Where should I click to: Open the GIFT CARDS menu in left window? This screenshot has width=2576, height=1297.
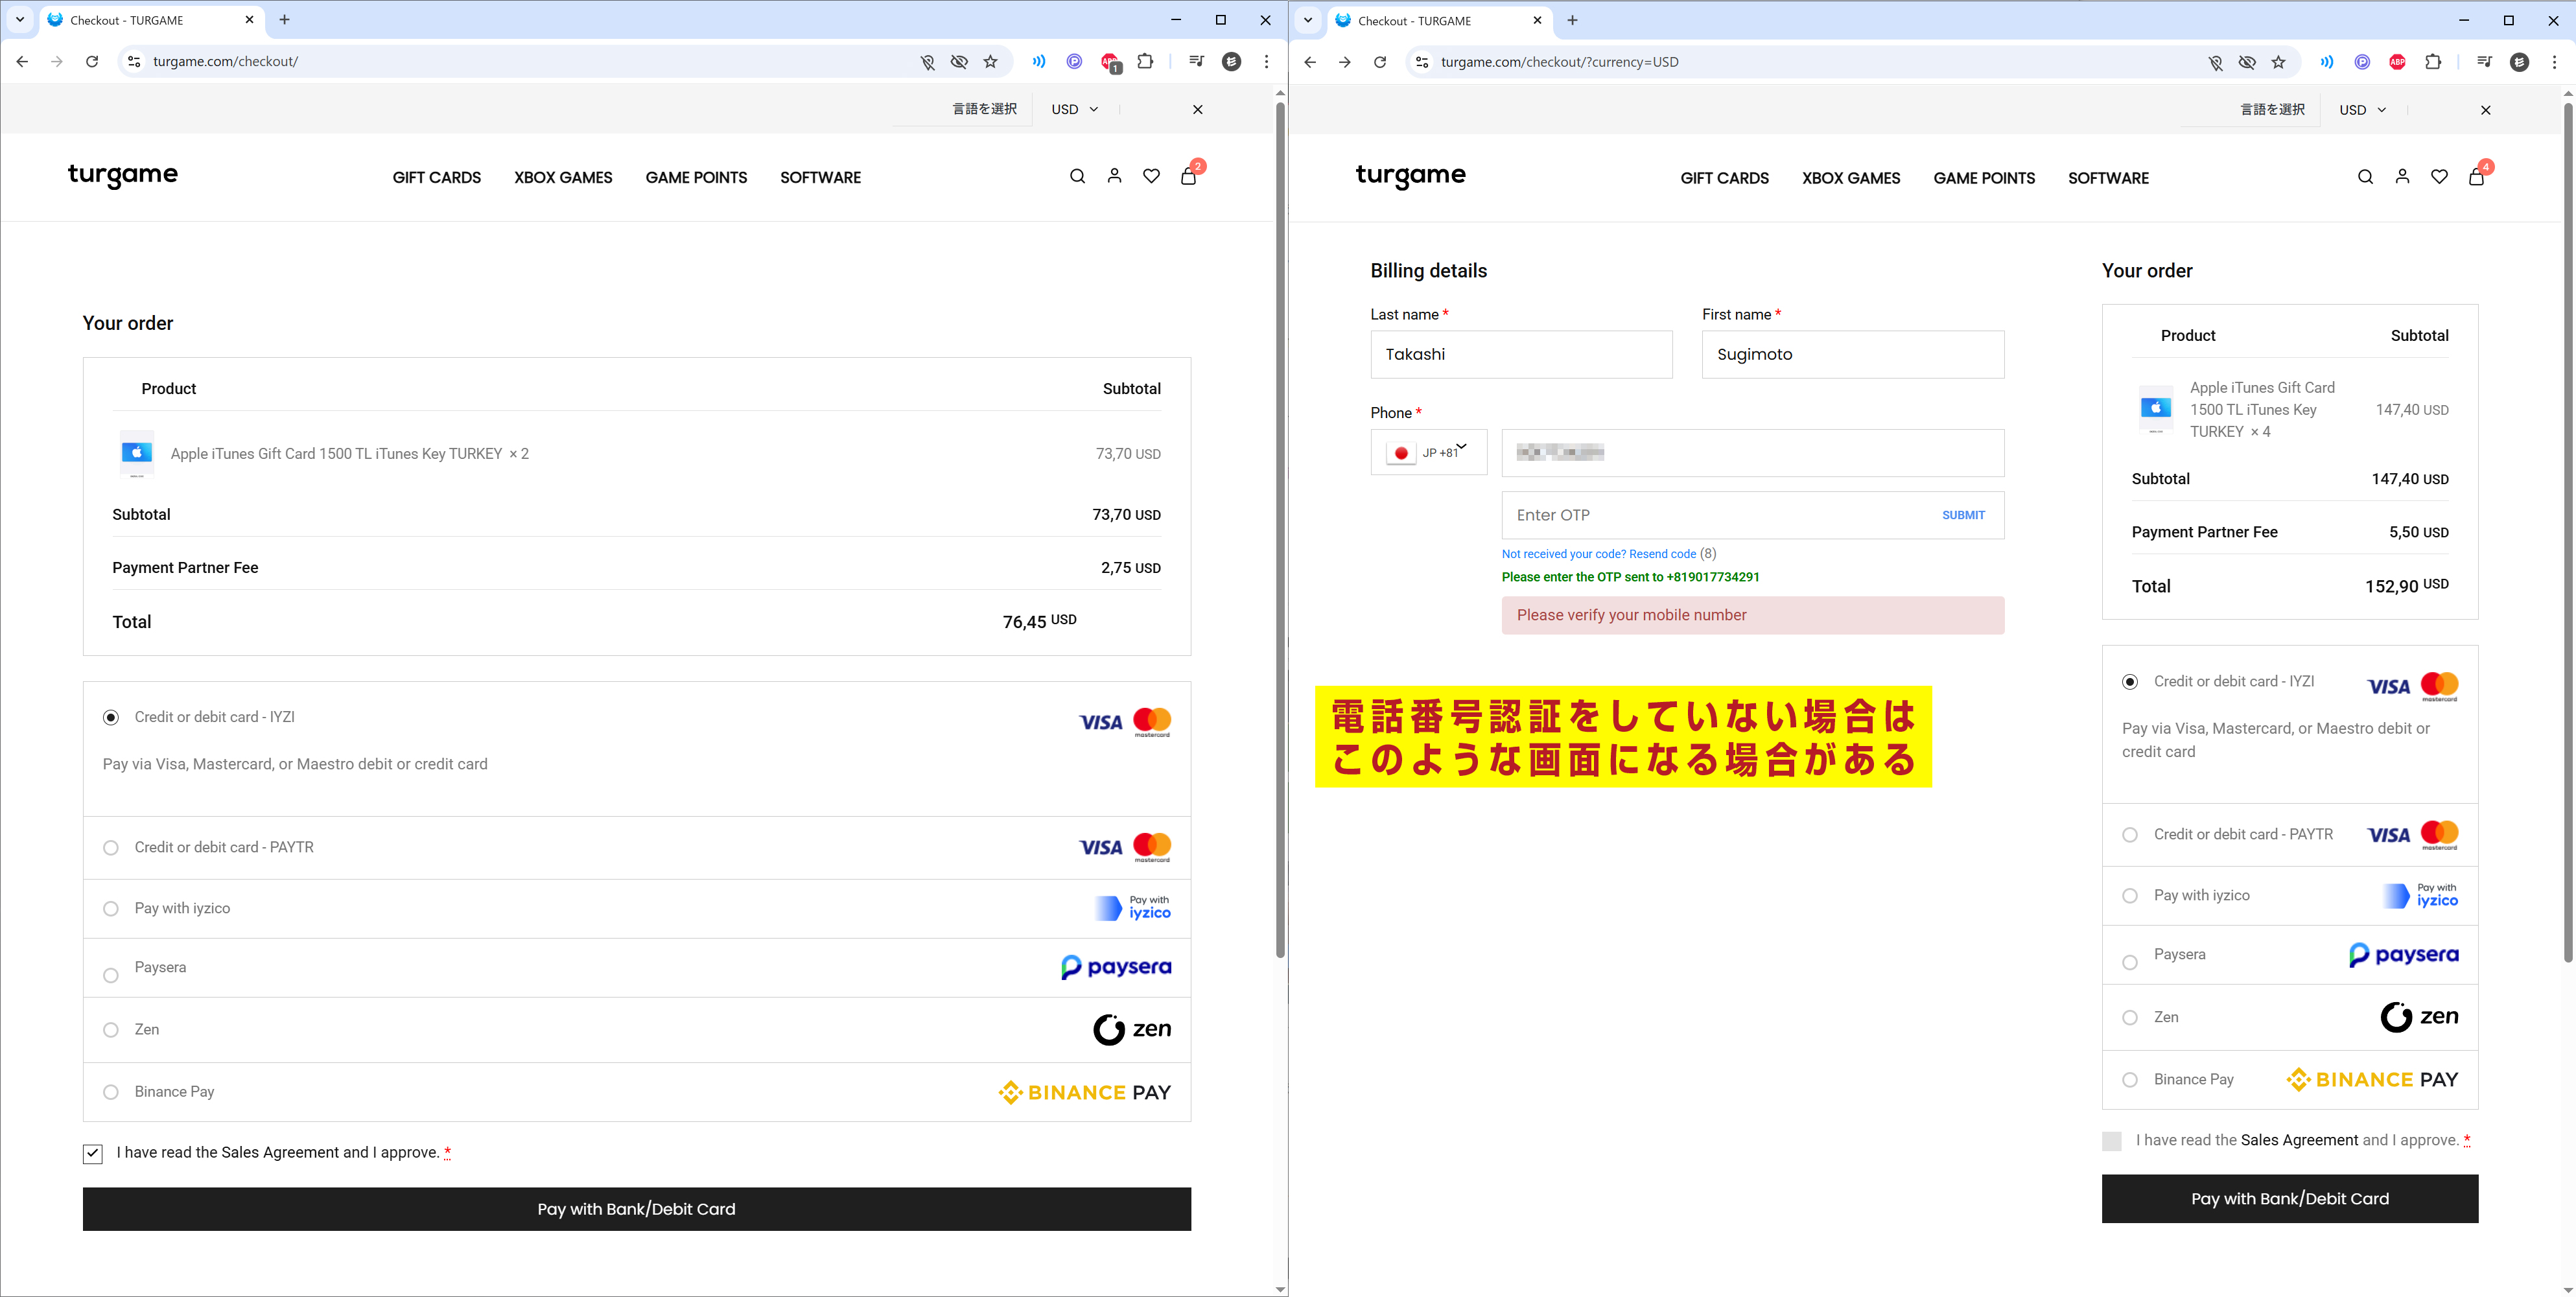tap(436, 178)
